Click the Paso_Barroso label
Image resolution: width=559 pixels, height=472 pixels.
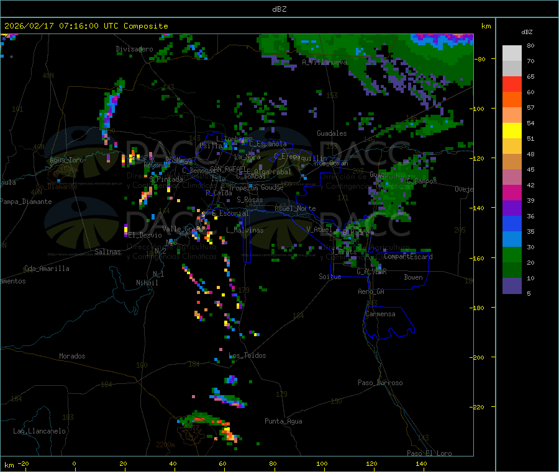380,383
